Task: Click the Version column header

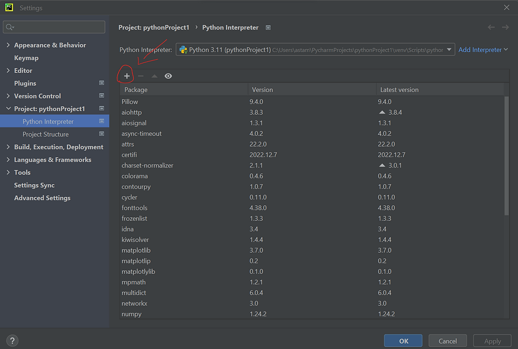Action: [312, 89]
